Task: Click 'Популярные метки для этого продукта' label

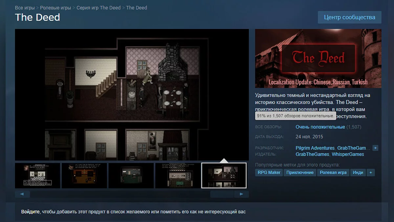Action: (x=297, y=165)
